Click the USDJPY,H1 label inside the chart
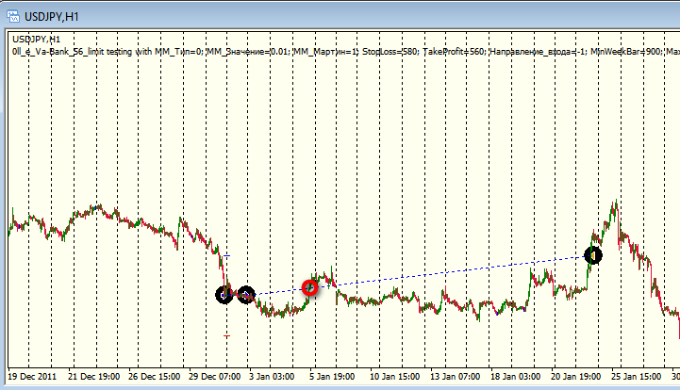Image resolution: width=680 pixels, height=390 pixels. pyautogui.click(x=37, y=40)
